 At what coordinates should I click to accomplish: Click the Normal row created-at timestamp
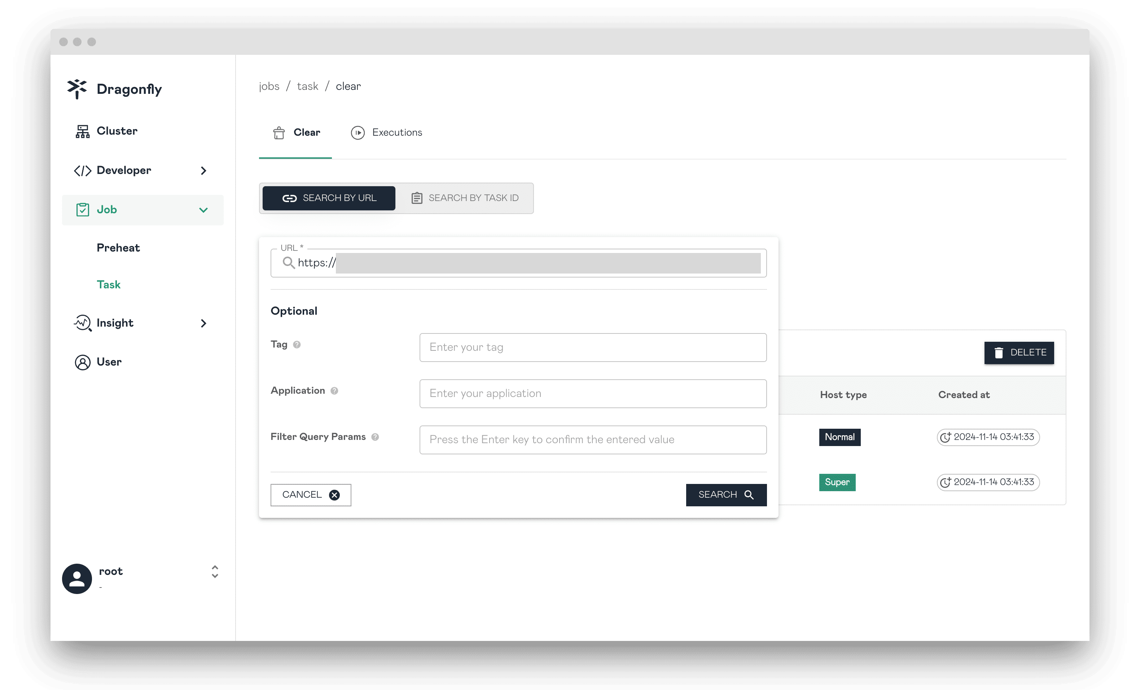[x=988, y=437]
